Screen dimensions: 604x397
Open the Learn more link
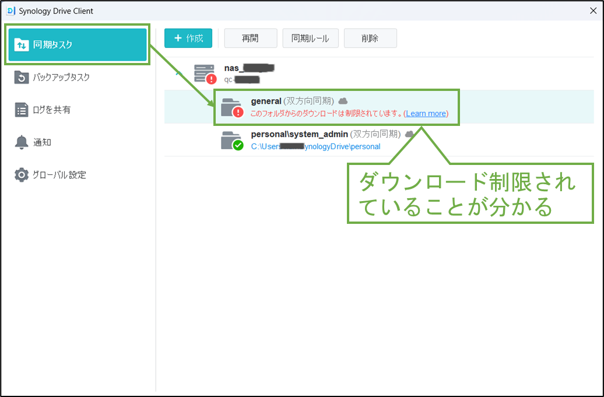pyautogui.click(x=426, y=114)
